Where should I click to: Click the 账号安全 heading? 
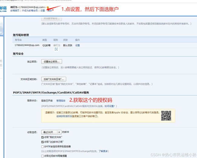point(18,54)
